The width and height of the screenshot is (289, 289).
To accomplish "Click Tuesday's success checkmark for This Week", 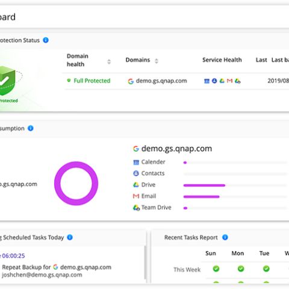I will (266, 269).
